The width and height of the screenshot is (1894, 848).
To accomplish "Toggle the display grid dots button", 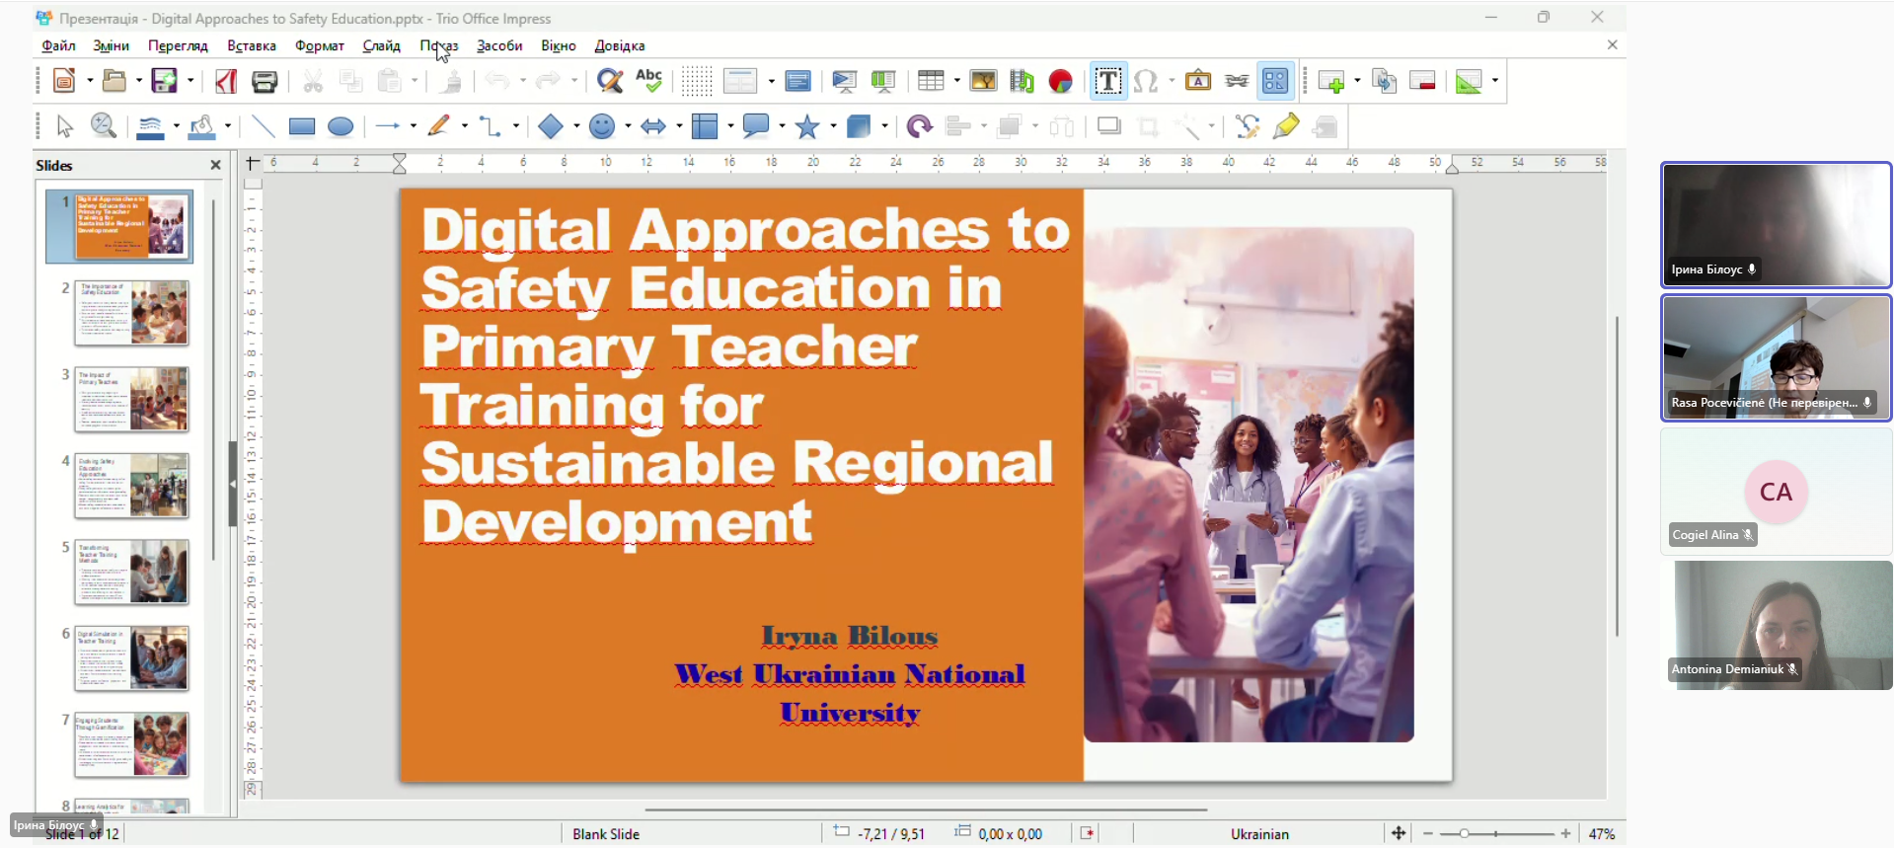I will pyautogui.click(x=696, y=81).
